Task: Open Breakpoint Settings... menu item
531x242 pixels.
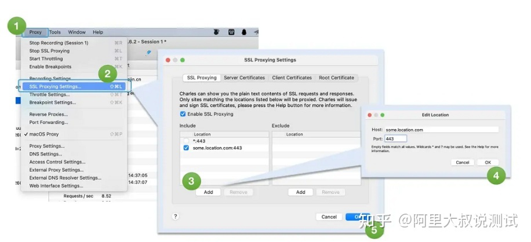Action: coord(74,102)
